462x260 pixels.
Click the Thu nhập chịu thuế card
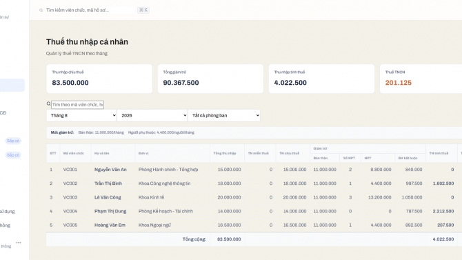(99, 79)
